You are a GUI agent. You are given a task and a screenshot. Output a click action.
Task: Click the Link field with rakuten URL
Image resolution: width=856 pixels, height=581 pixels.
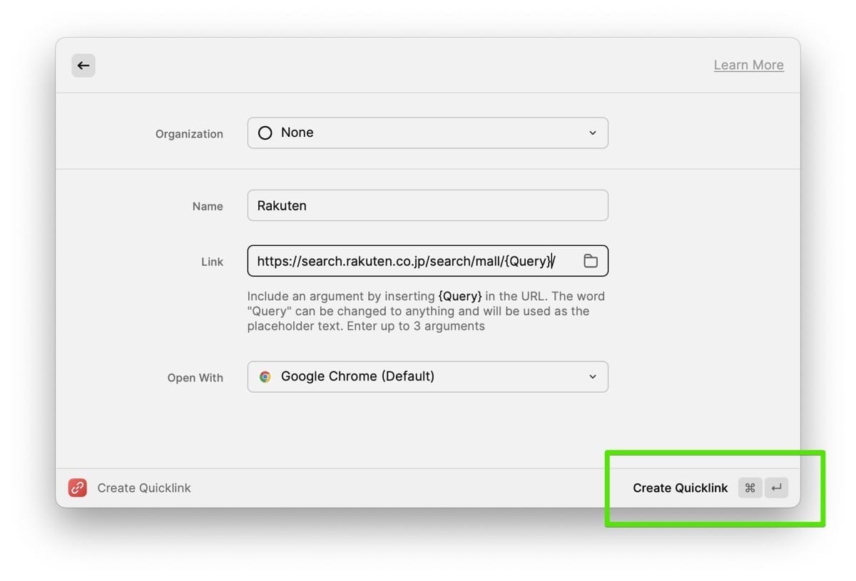point(428,261)
